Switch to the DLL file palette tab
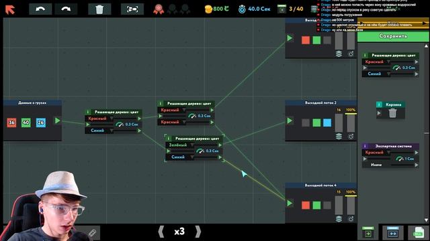Screen dimensions: 430x241 [418, 232]
